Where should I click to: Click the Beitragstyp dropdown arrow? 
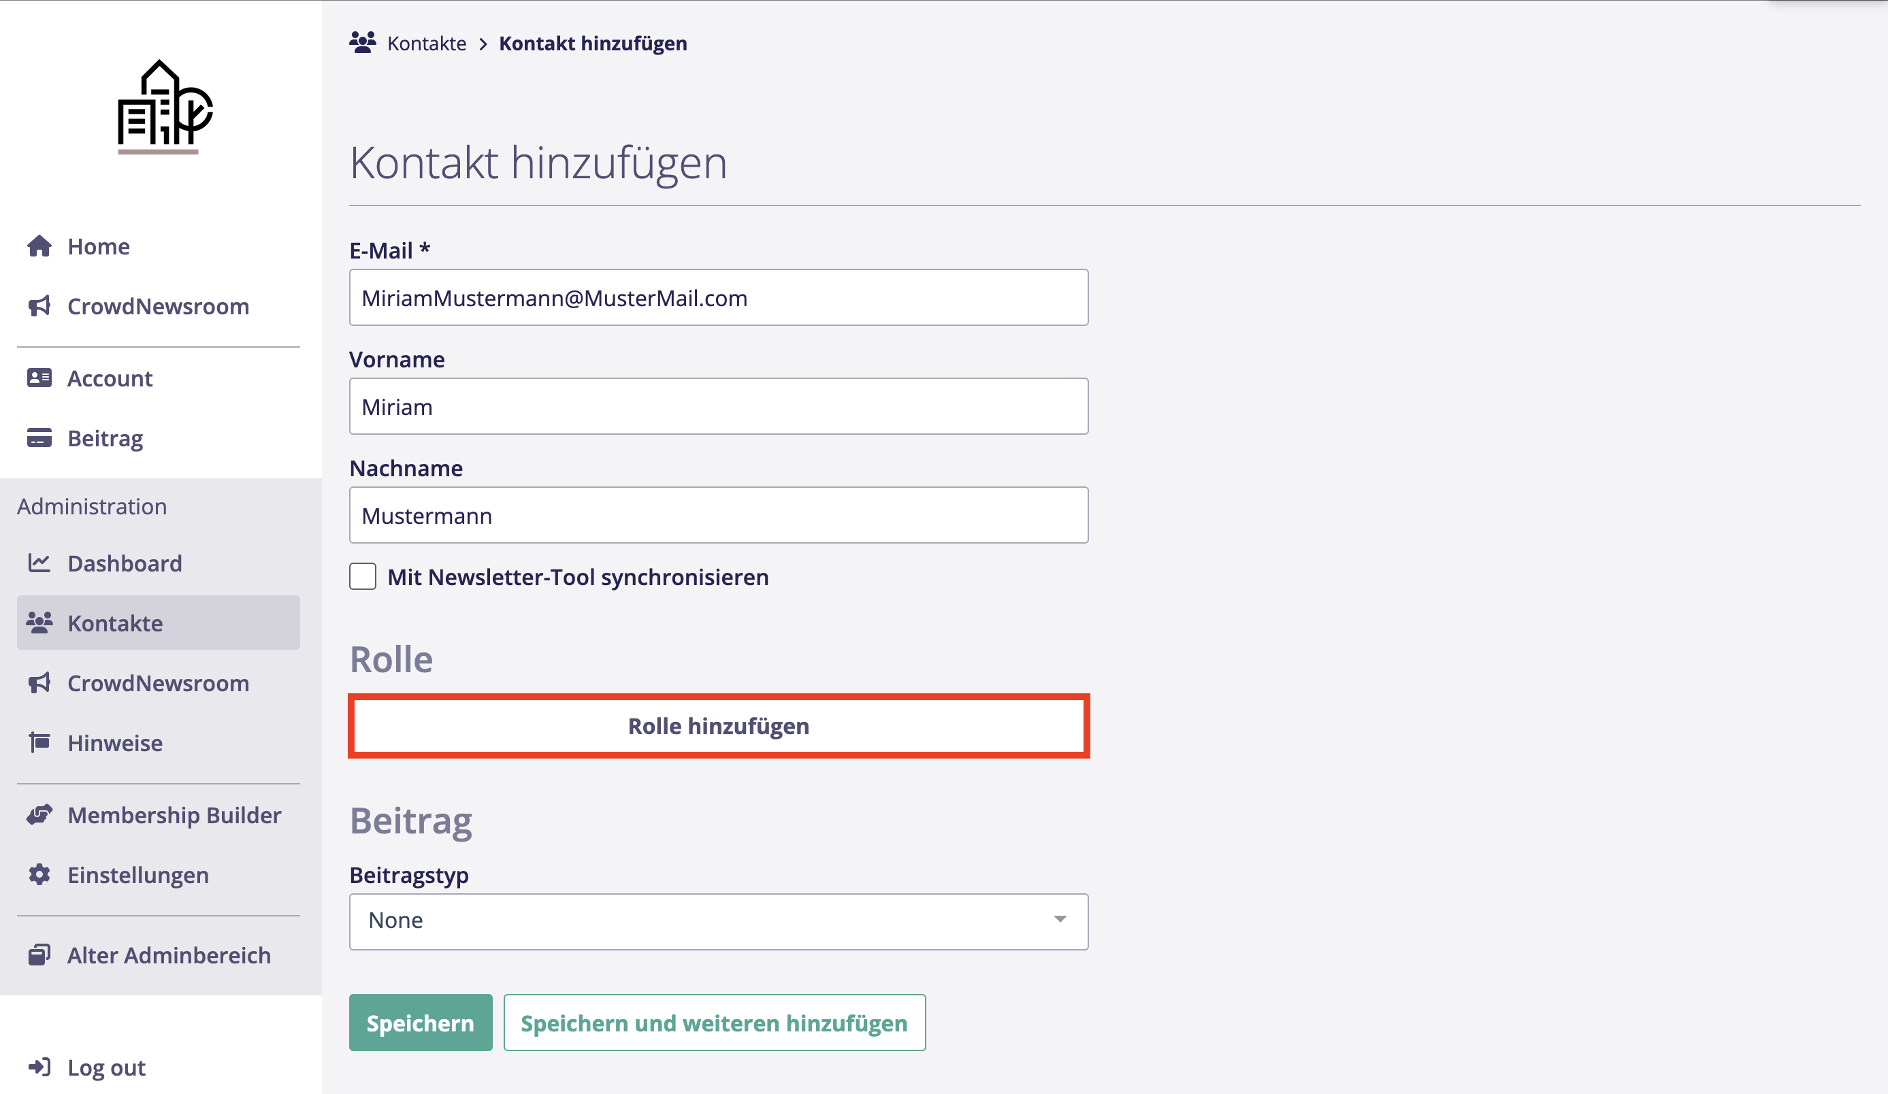pyautogui.click(x=1060, y=920)
